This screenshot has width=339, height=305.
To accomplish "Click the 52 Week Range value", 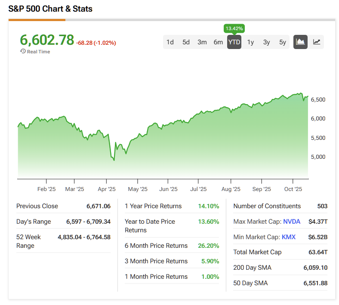I will 84,237.
